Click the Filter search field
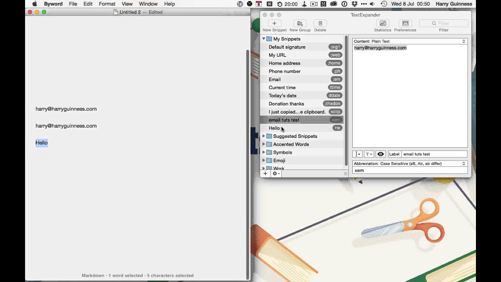This screenshot has width=501, height=282. point(443,23)
